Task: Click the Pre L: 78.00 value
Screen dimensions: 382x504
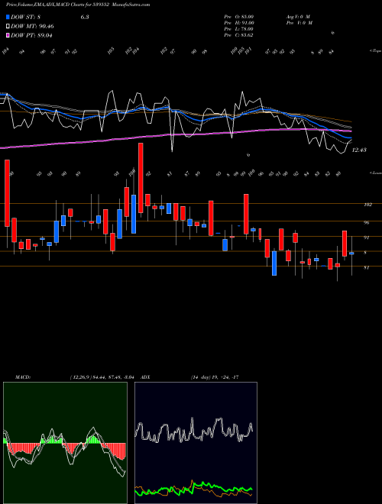Action: [x=239, y=29]
